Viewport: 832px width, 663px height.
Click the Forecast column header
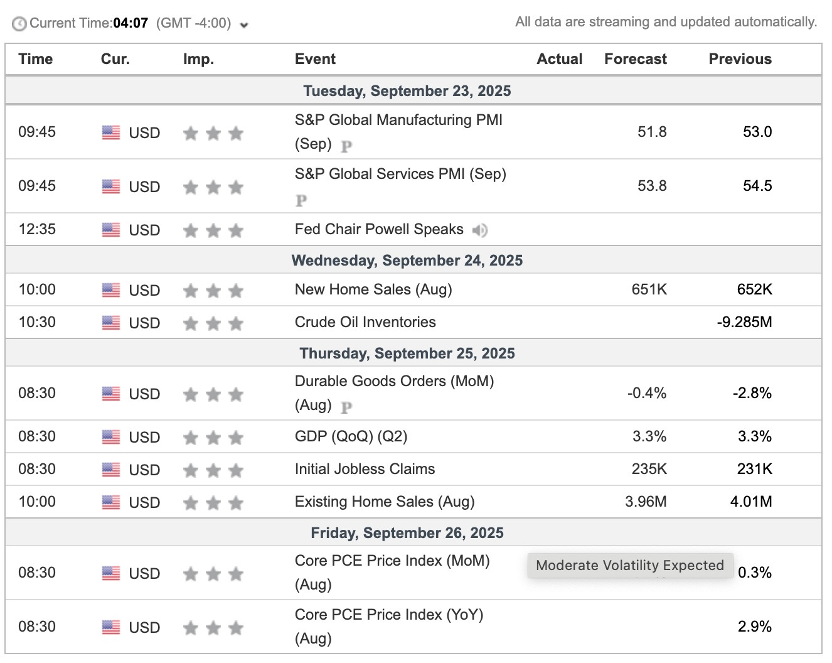tap(635, 59)
